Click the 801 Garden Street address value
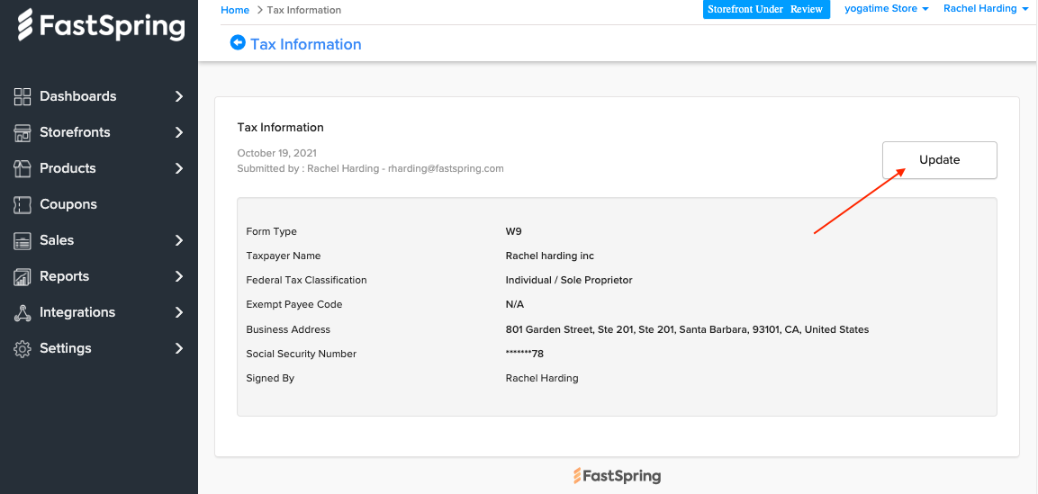1038x494 pixels. pyautogui.click(x=687, y=329)
